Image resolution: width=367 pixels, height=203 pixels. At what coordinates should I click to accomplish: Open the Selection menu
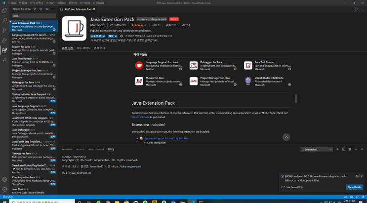36,3
